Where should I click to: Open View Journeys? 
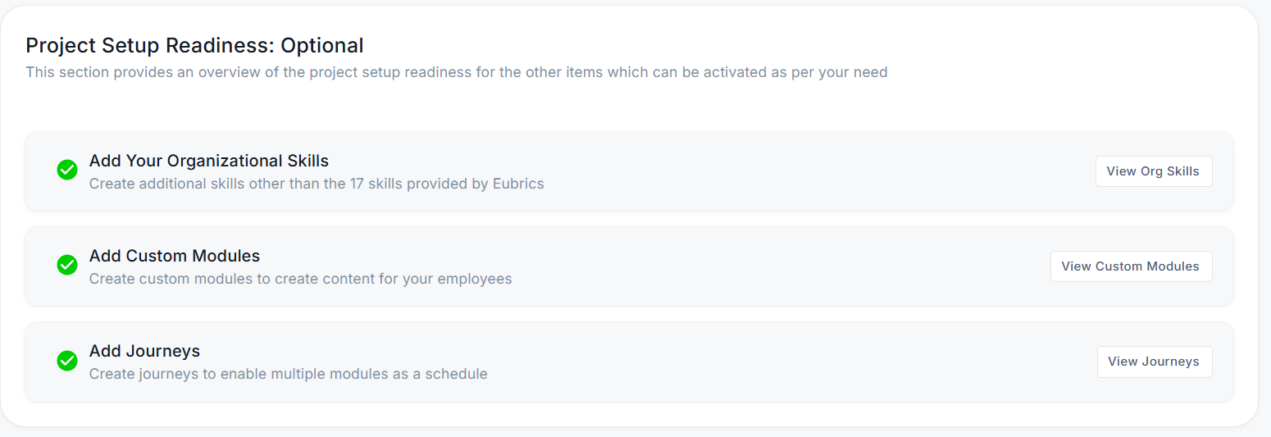(1154, 362)
